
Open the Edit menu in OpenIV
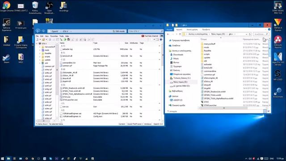[42, 36]
